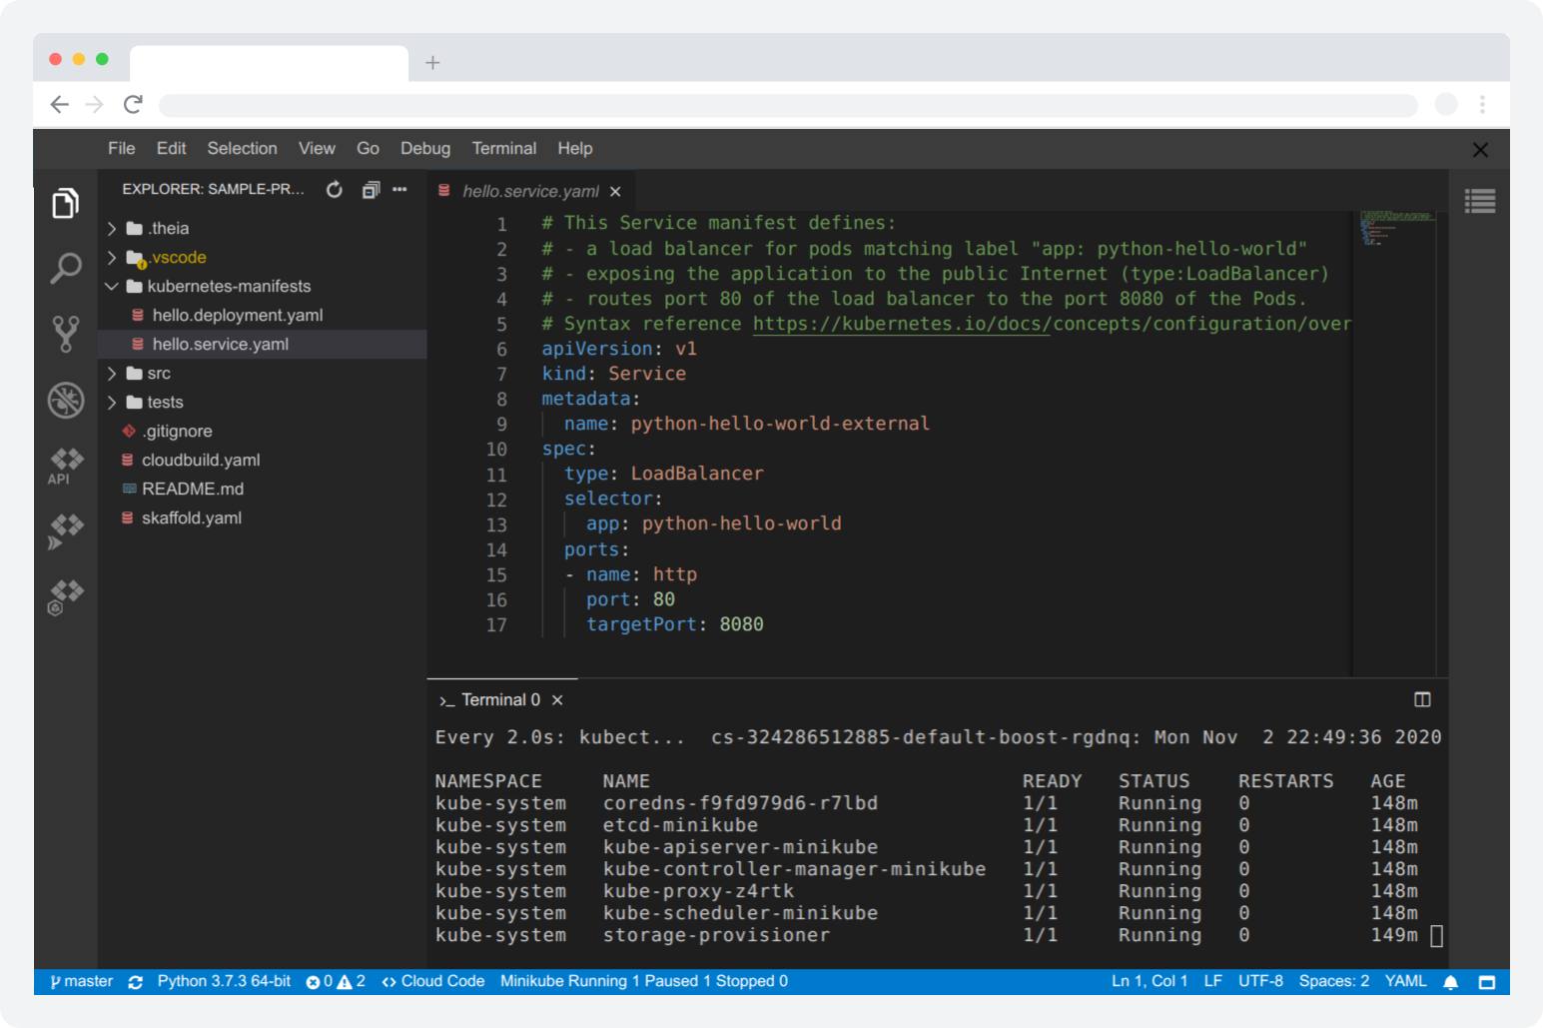The width and height of the screenshot is (1543, 1028).
Task: Open the Search view in the sidebar
Action: (65, 268)
